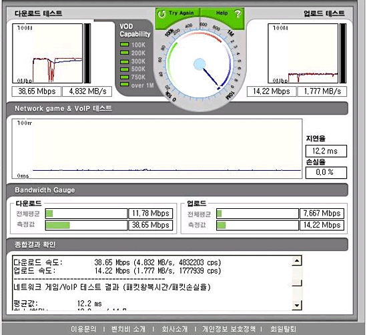Click the results scrollbar up arrow

pos(297,261)
